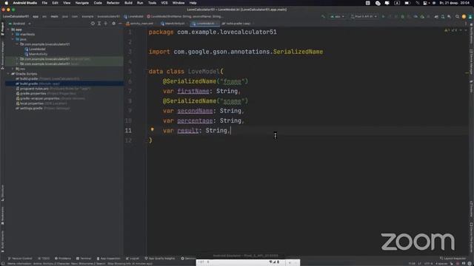This screenshot has height=266, width=474.
Task: Open the Device Manager toolbar icon
Action: tap(443, 16)
